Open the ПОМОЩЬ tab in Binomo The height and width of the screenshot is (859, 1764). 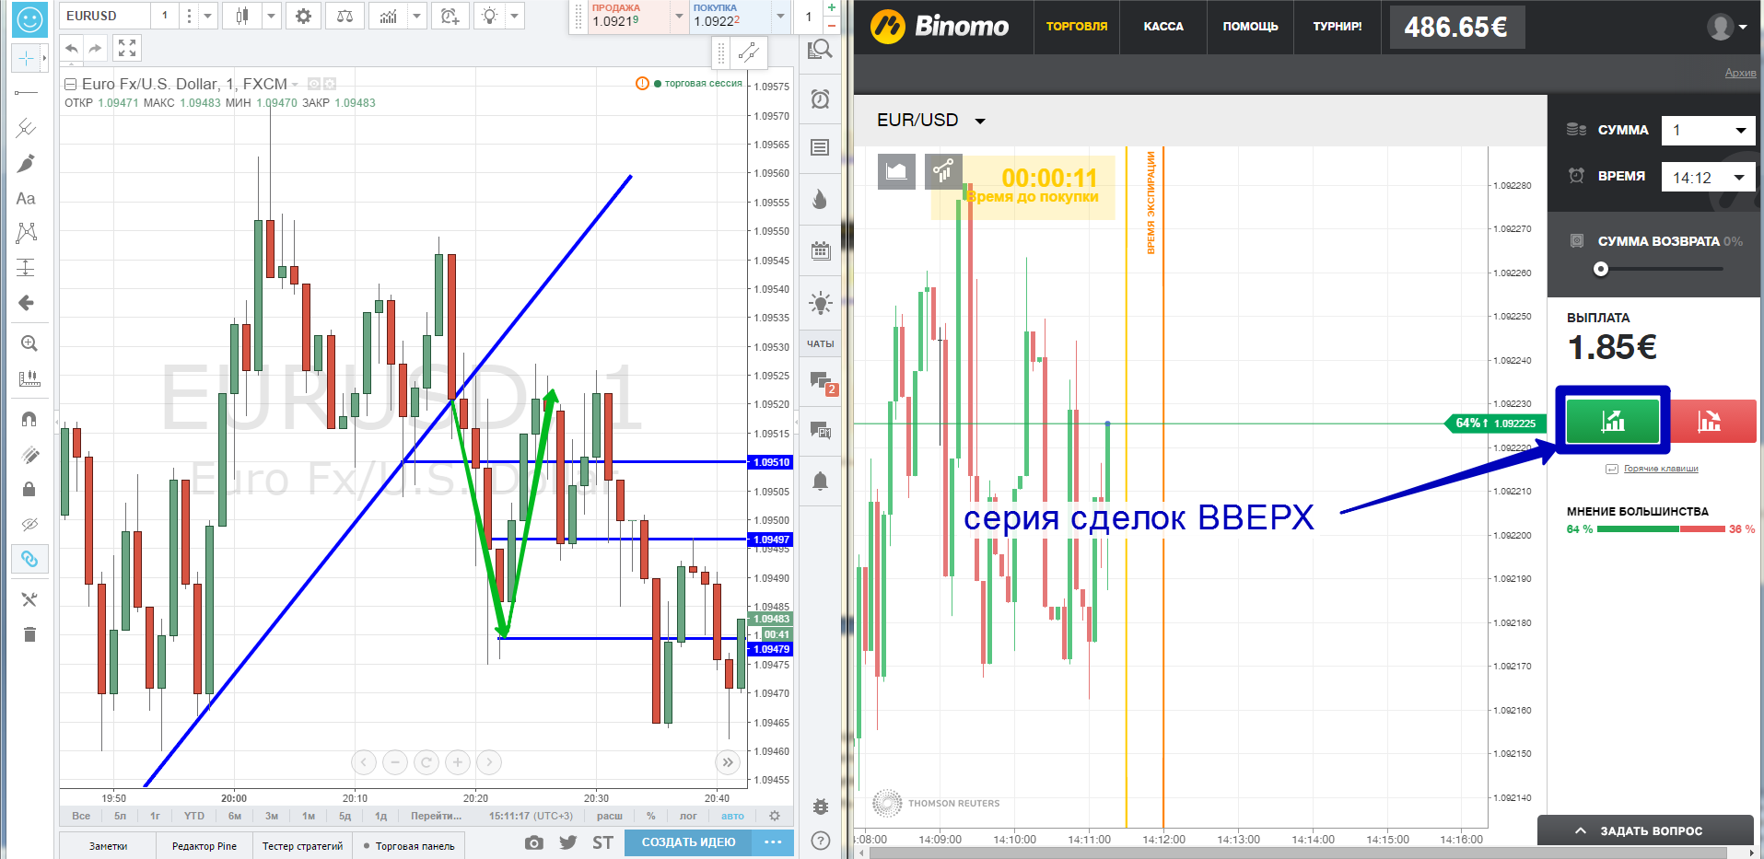[x=1250, y=27]
